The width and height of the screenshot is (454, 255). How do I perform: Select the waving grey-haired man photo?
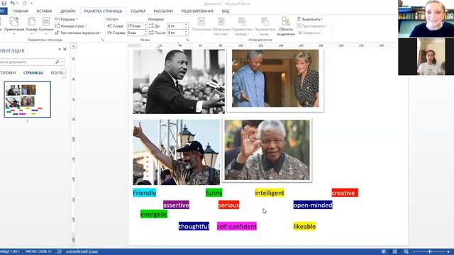267,149
